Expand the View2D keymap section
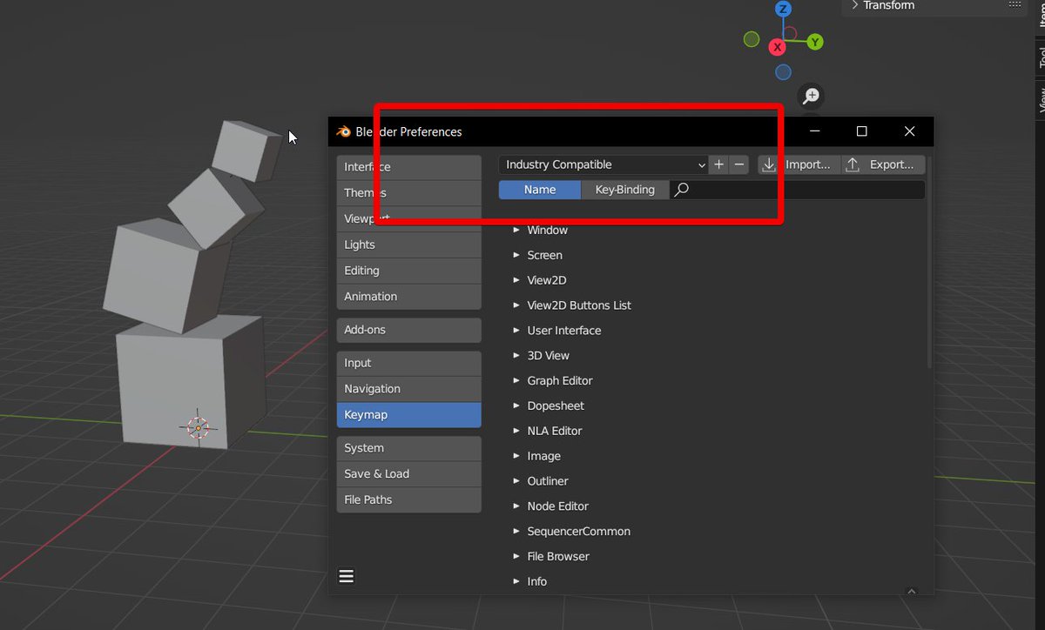1045x630 pixels. [516, 280]
